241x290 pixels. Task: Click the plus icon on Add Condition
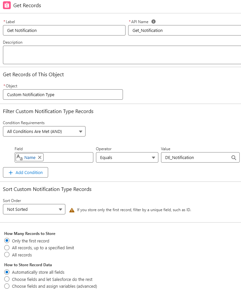pyautogui.click(x=11, y=172)
